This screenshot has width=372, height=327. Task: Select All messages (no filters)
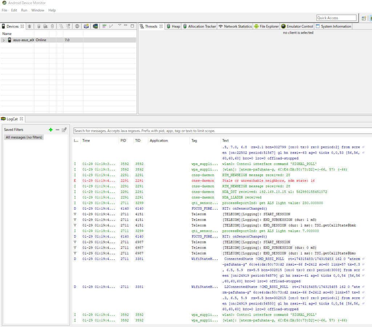click(x=24, y=137)
